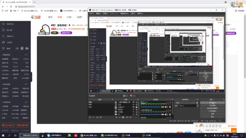
Task: Remove selected source with the minus icon
Action: 120,117
